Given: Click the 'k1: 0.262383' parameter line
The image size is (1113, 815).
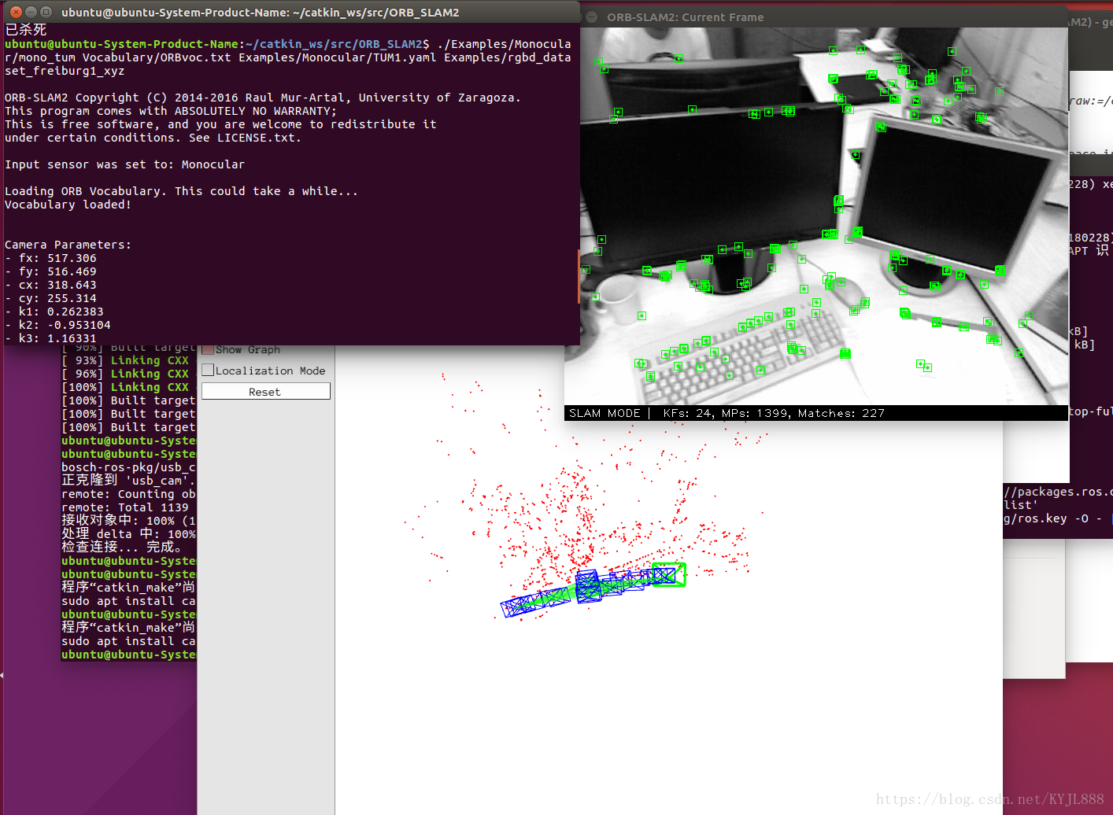Looking at the screenshot, I should click(x=54, y=312).
